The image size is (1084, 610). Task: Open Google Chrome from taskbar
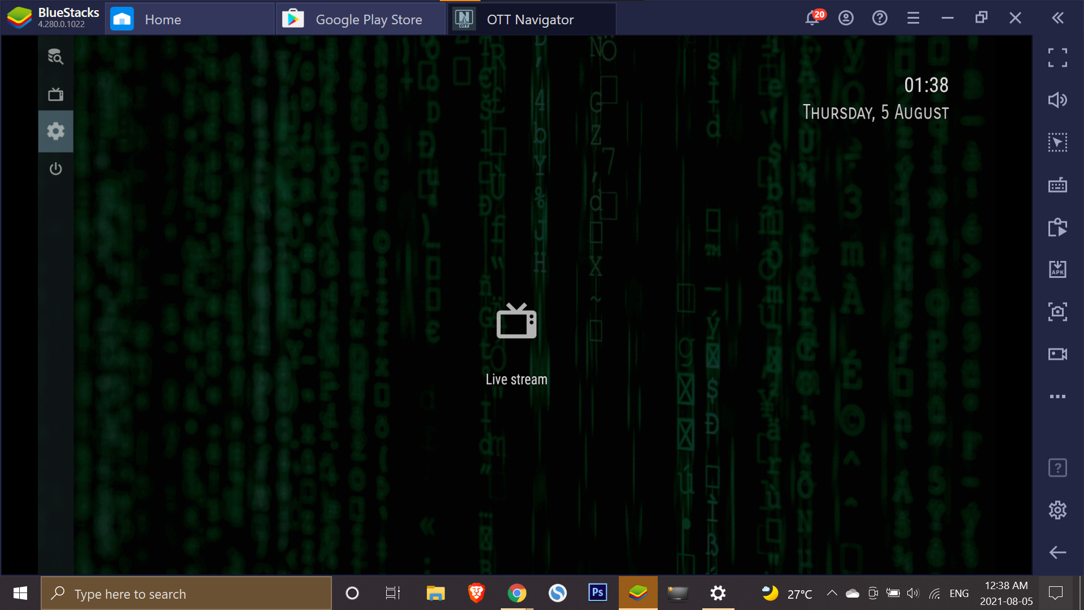click(517, 593)
